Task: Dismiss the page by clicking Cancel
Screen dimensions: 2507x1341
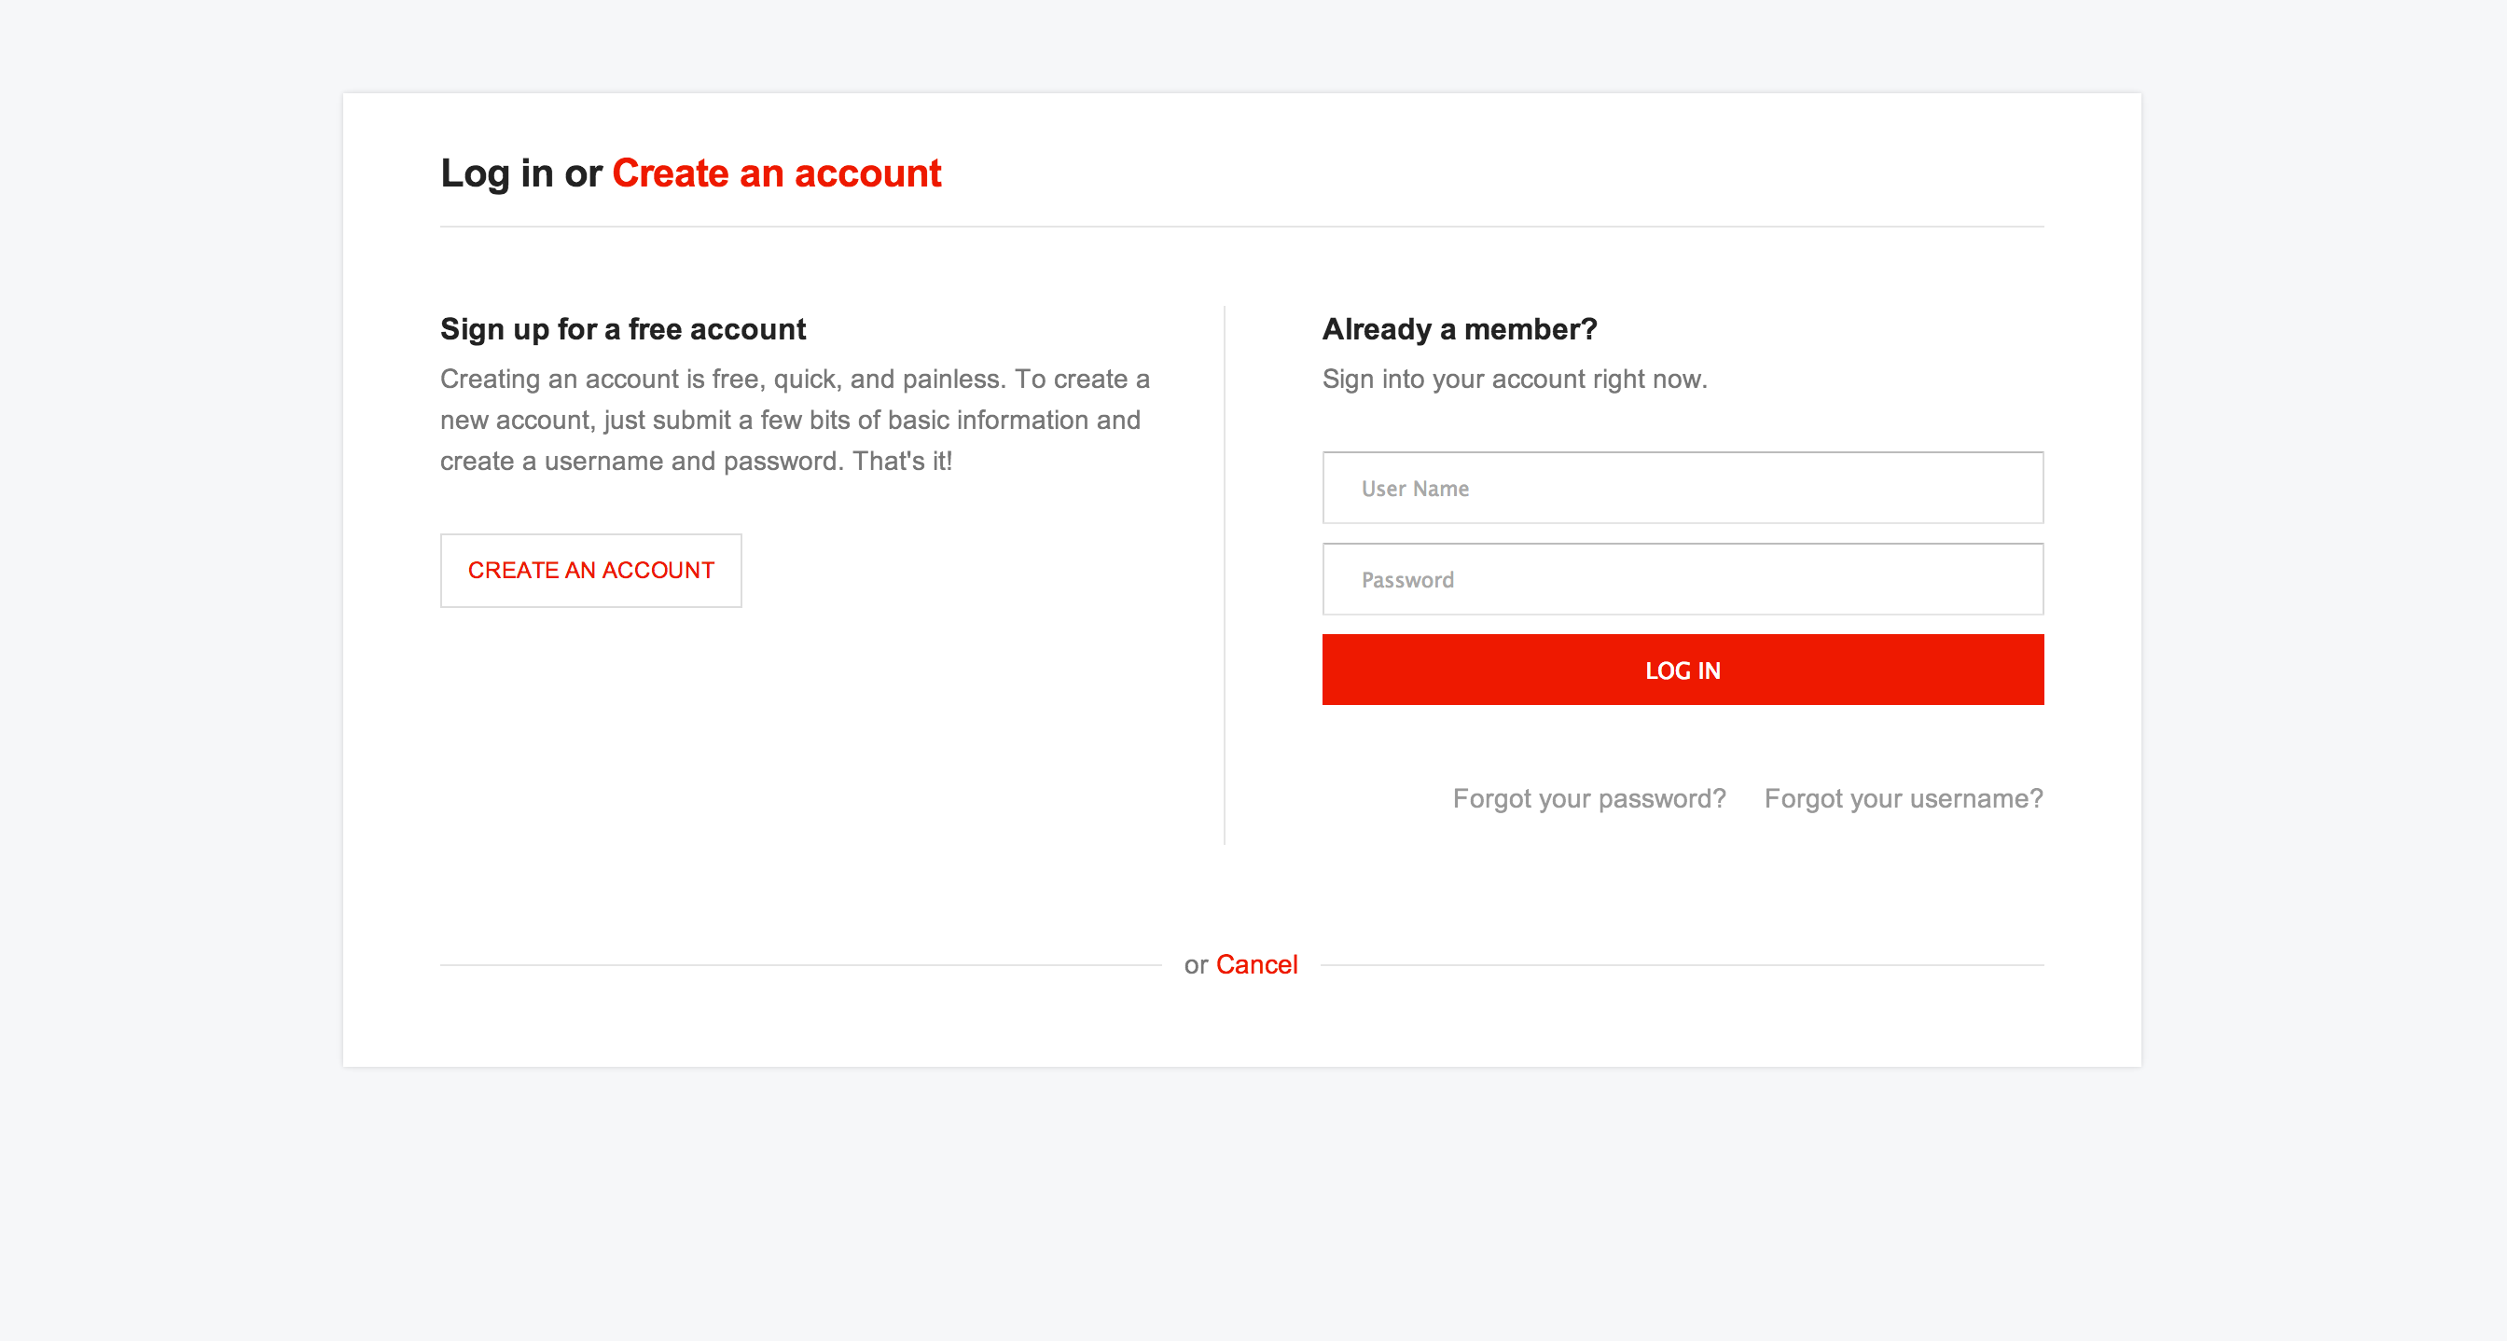Action: pyautogui.click(x=1256, y=963)
